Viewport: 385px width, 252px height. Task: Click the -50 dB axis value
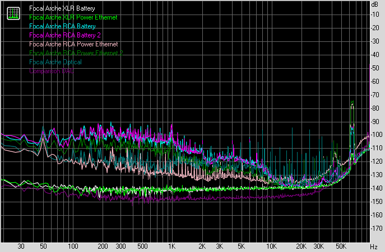coord(375,68)
